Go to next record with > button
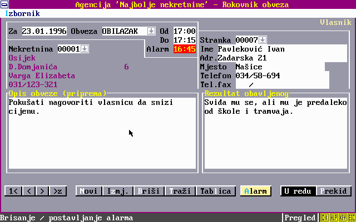 (x=42, y=191)
